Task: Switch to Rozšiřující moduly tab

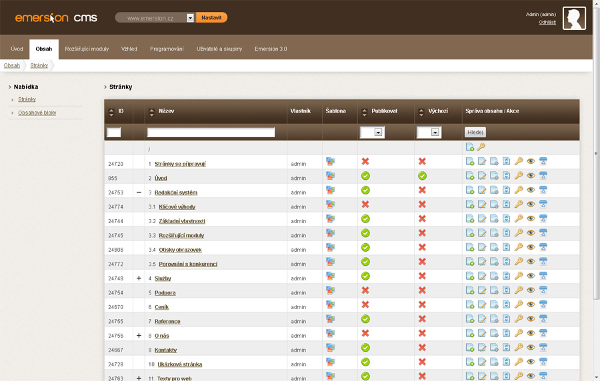Action: coord(87,49)
